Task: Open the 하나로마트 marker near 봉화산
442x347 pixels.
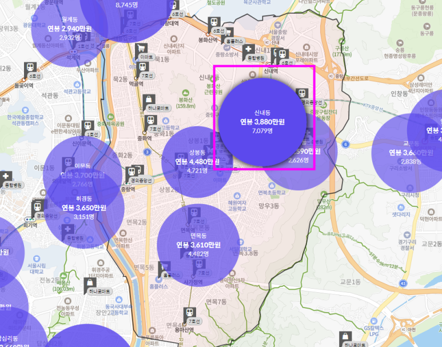Action: 149,100
